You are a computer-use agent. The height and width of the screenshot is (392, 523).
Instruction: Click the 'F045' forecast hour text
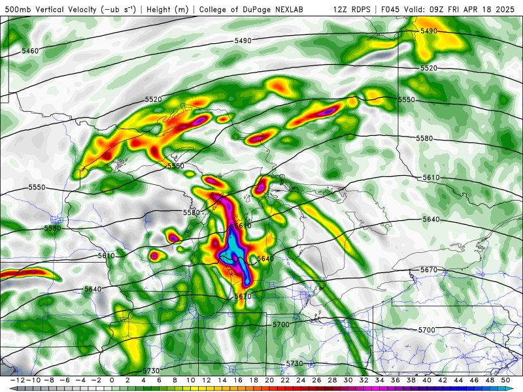click(x=390, y=10)
